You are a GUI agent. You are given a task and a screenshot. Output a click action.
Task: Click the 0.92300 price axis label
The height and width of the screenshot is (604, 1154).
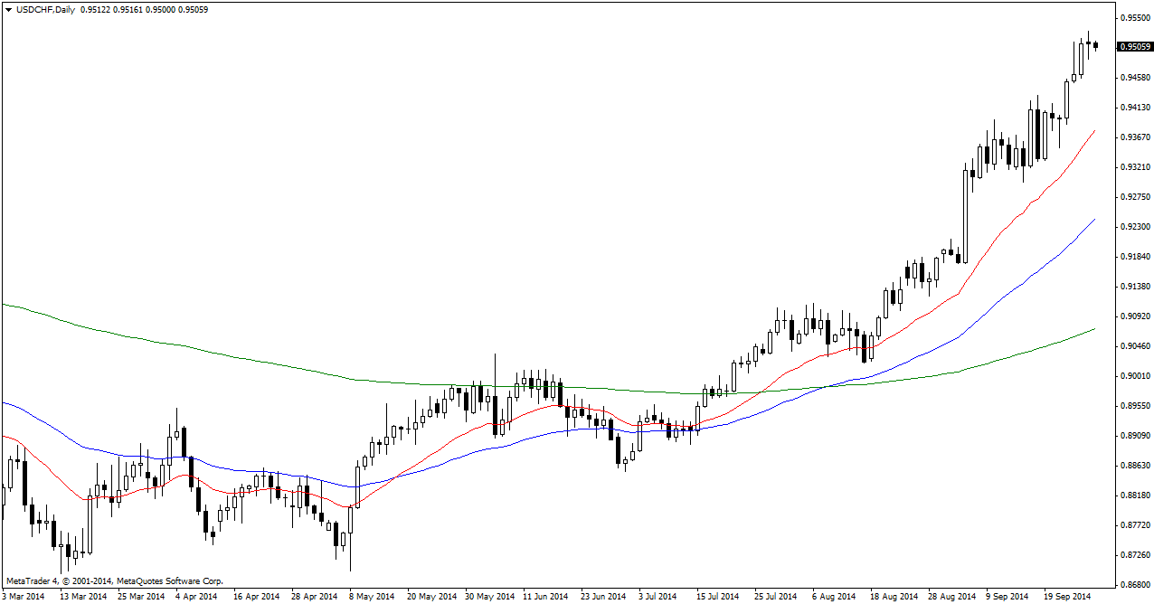coord(1134,227)
